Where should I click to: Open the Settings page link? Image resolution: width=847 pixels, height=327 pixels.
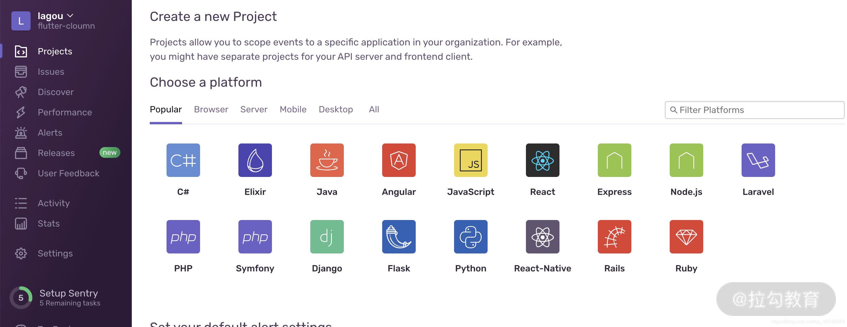click(55, 253)
